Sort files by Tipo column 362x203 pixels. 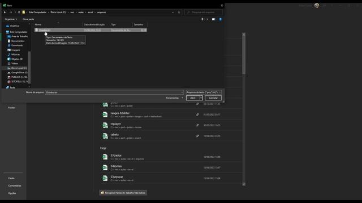(x=122, y=25)
